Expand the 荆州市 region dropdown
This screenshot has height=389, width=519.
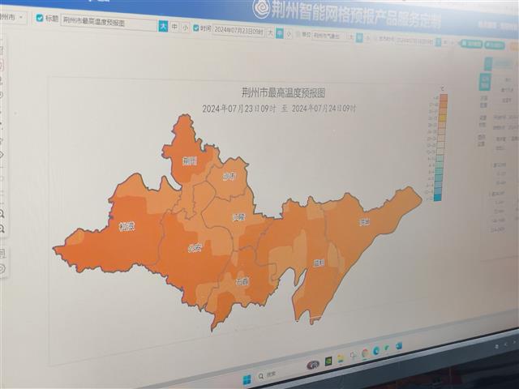(13, 16)
